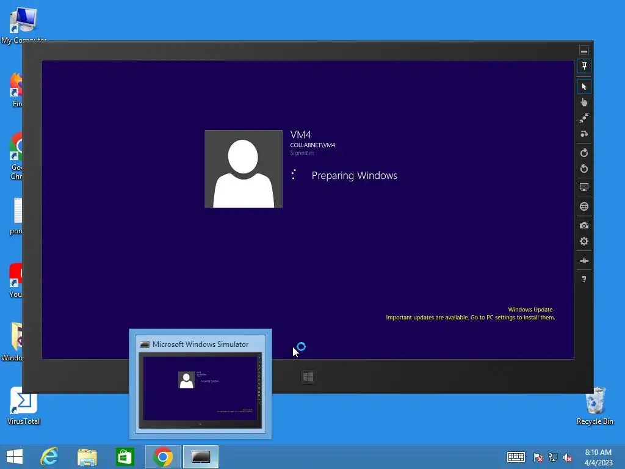Select mouse mode in Simulator toolbar

point(584,87)
